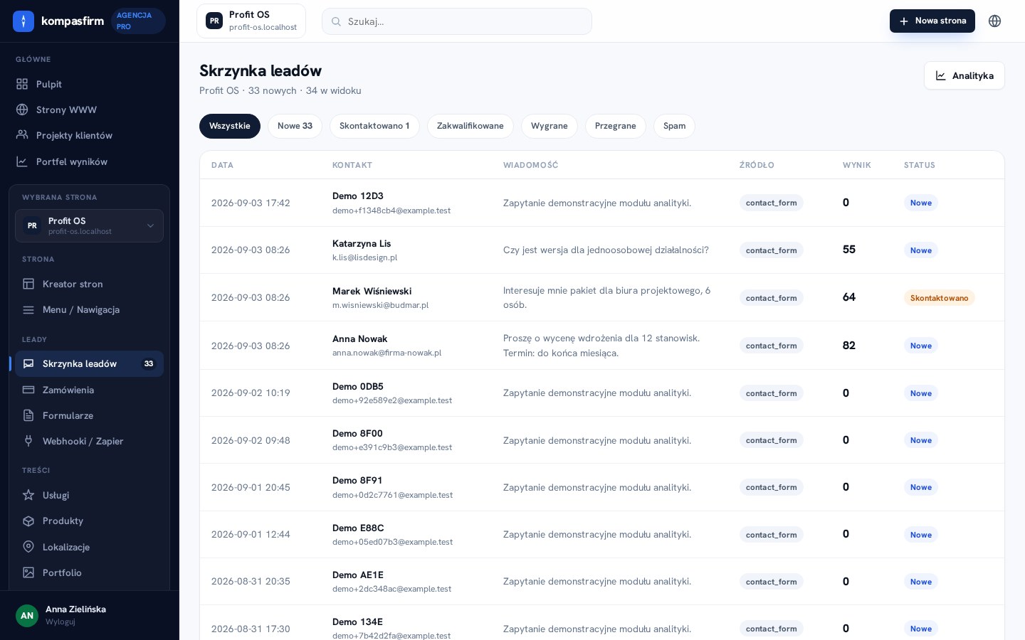Show Przegrane leads
The height and width of the screenshot is (640, 1025).
point(616,126)
